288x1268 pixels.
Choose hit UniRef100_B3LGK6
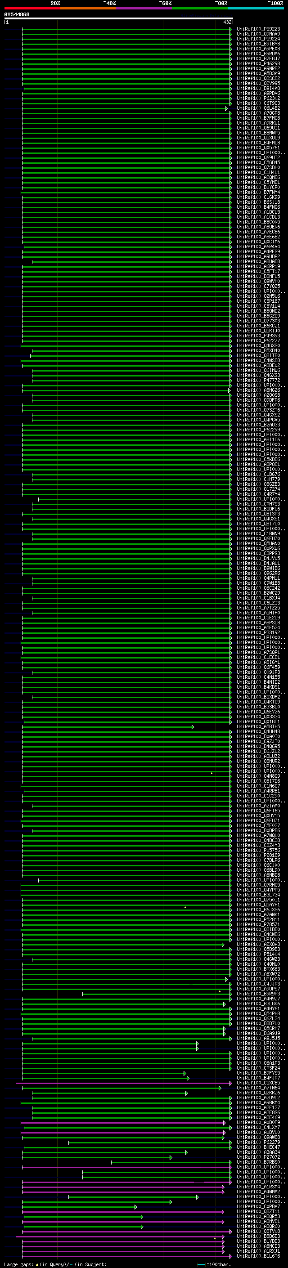258,1004
